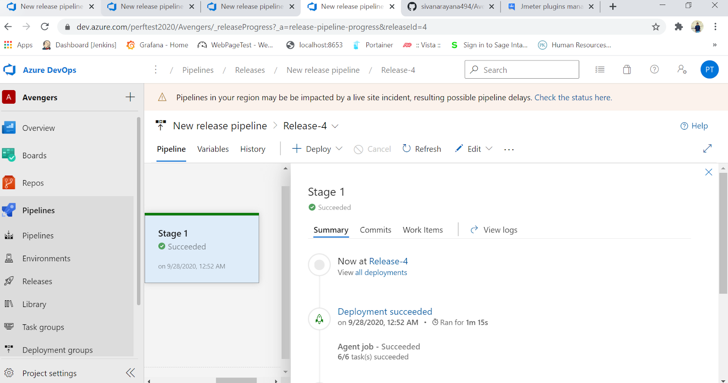The image size is (728, 383).
Task: Click the pipeline canvas horizontal scrollbar thumb
Action: click(236, 380)
